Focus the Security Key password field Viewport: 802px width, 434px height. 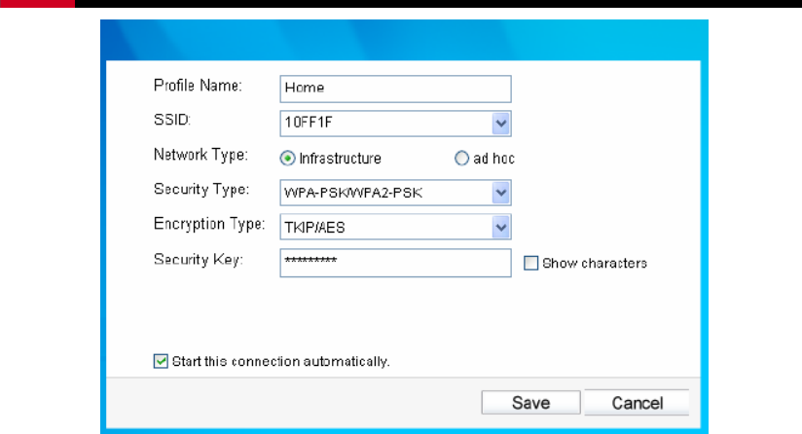click(x=395, y=263)
